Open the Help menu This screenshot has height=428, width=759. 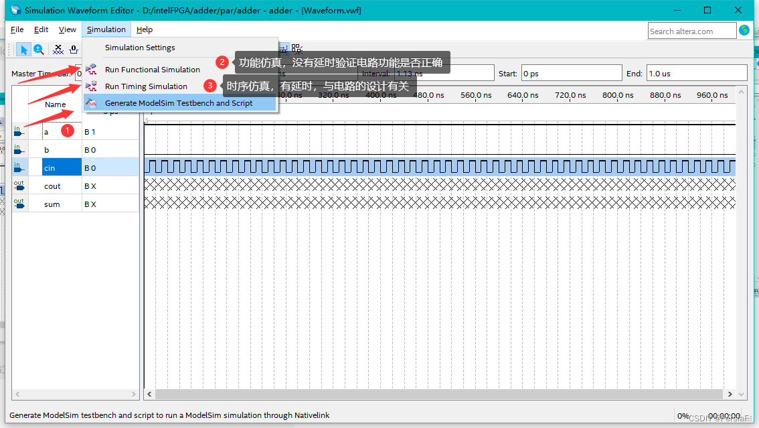145,29
